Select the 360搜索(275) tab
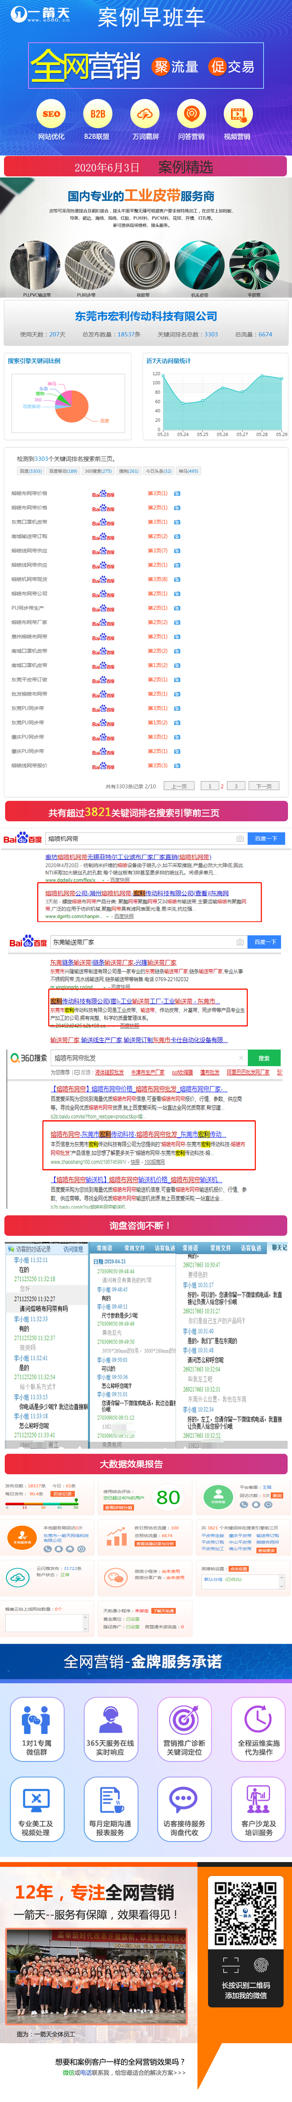Image resolution: width=292 pixels, height=2102 pixels. pyautogui.click(x=98, y=471)
